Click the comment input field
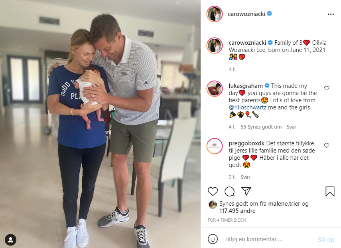 268,239
